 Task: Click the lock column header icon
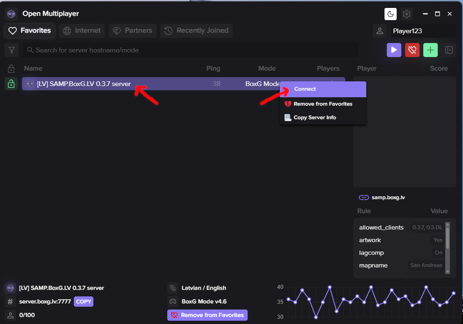pos(11,69)
